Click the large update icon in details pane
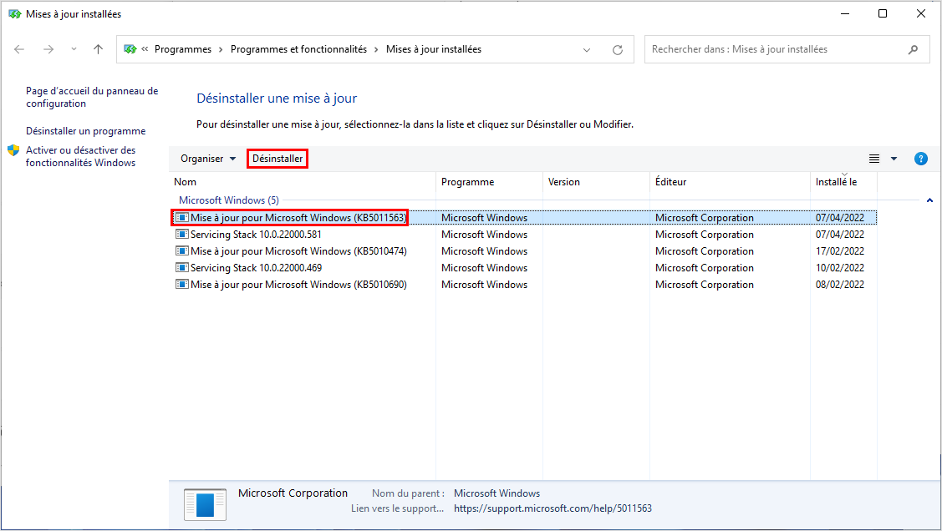The height and width of the screenshot is (531, 942). [x=205, y=504]
